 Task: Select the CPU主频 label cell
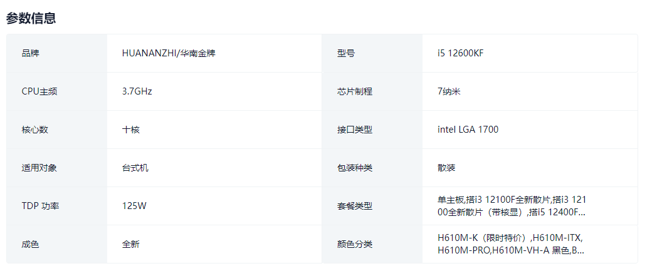click(x=39, y=91)
